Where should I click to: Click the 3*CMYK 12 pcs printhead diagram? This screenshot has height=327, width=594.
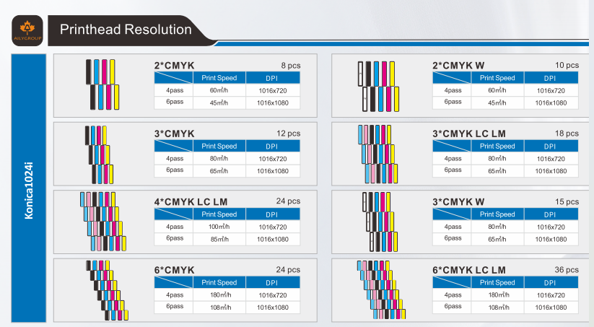point(100,154)
